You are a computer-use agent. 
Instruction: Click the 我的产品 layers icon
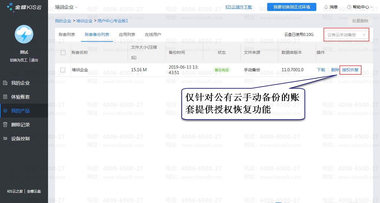(5, 111)
